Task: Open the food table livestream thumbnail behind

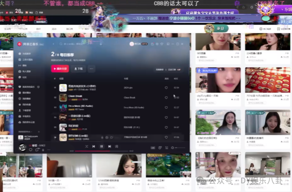Action: coord(267,80)
